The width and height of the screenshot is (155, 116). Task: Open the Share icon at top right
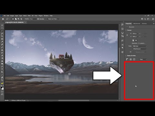click(153, 19)
